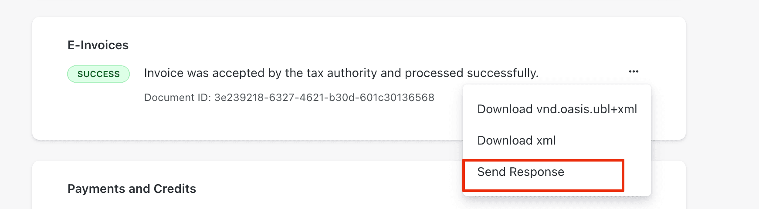Click "vnd.oasis.ubl+xml" format text in the menu

tap(586, 109)
